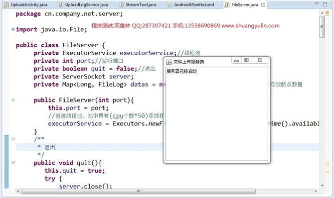Open the UploadLogService.java editor tab
The image size is (334, 198).
pyautogui.click(x=84, y=4)
